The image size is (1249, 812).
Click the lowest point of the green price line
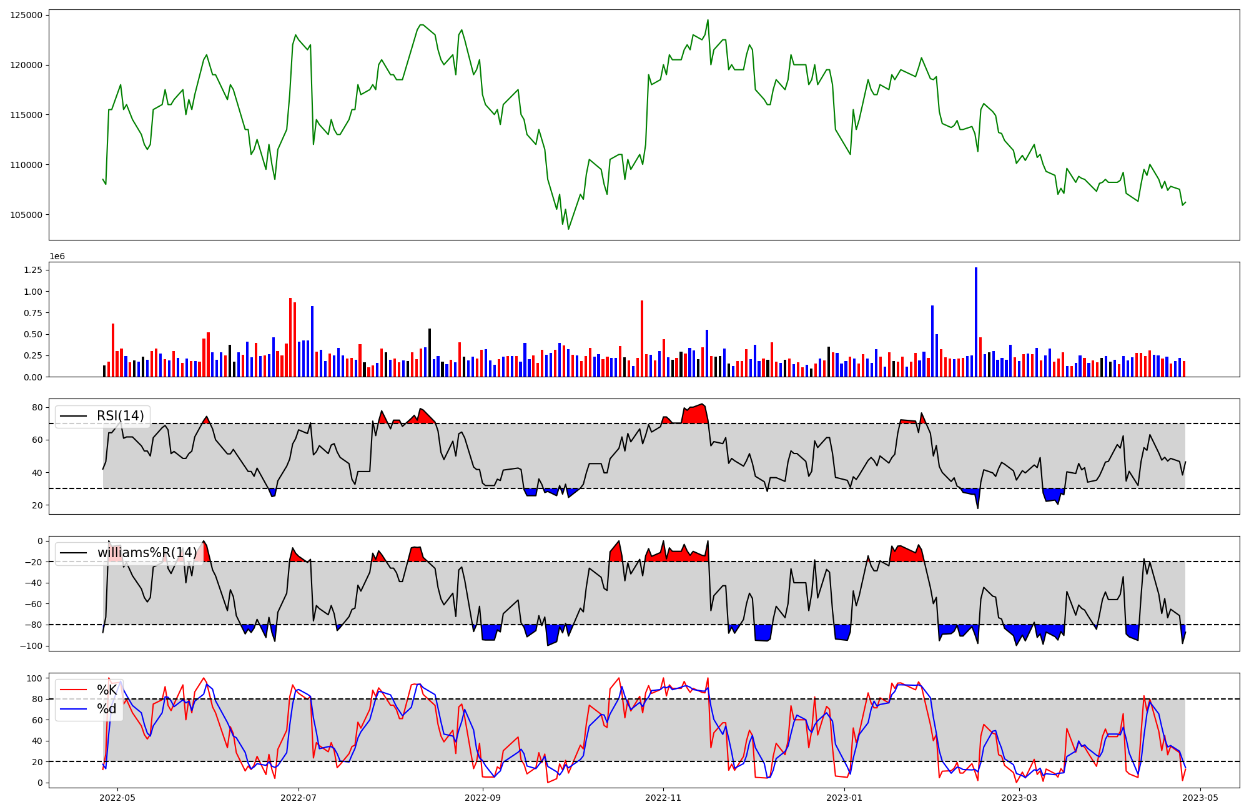[x=568, y=229]
